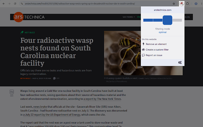
Task: Click the HOT BUZZ pill icon
Action: [22, 32]
